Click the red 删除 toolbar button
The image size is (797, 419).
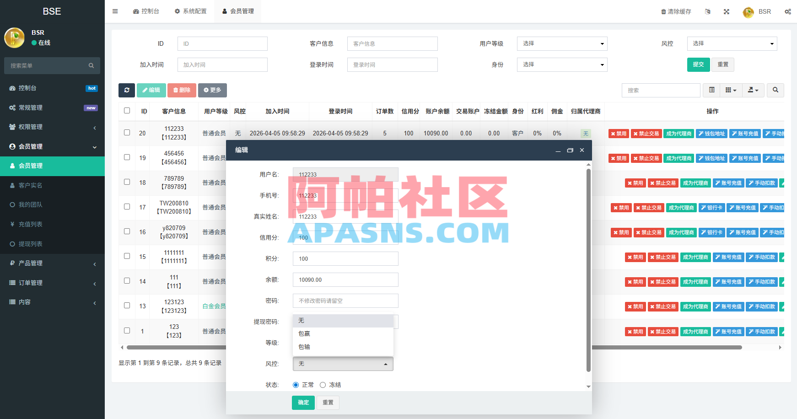(182, 90)
